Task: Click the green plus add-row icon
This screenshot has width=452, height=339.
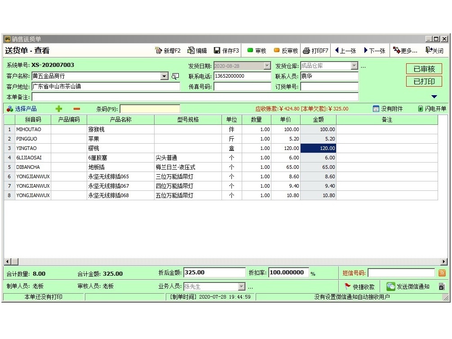Action: pos(59,109)
